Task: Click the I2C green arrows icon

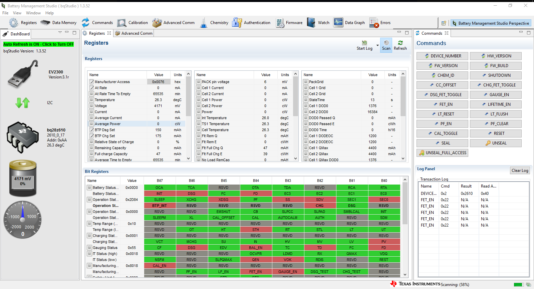Action: tap(22, 103)
